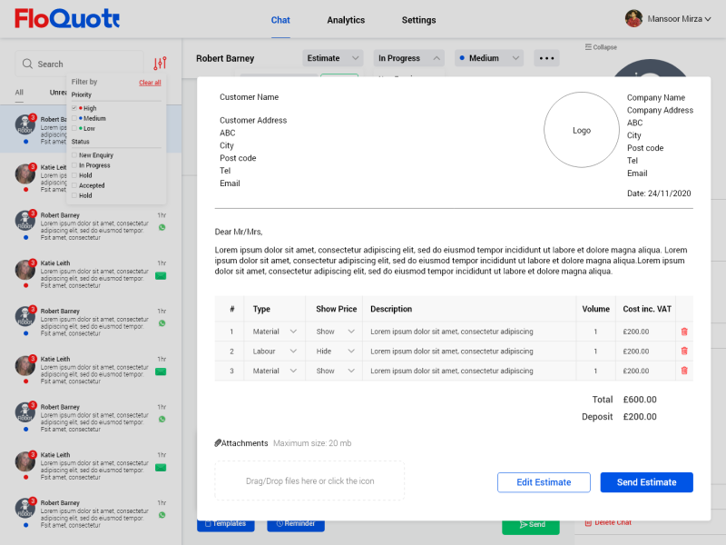The width and height of the screenshot is (726, 545).
Task: Check the Medium priority filter checkbox
Action: tap(74, 118)
